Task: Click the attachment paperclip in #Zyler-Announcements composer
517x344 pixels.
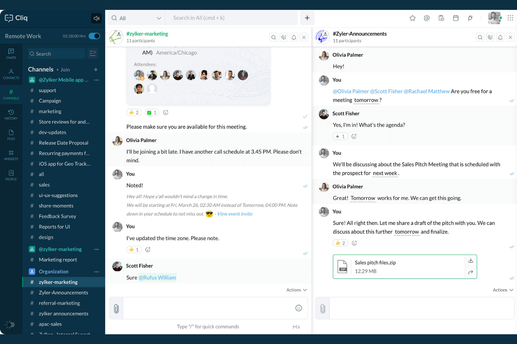Action: 323,308
